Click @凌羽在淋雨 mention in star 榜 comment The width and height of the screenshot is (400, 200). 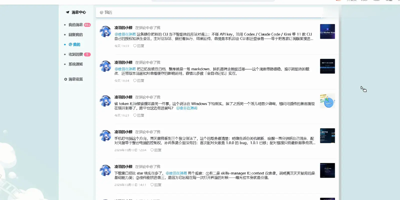pyautogui.click(x=176, y=173)
